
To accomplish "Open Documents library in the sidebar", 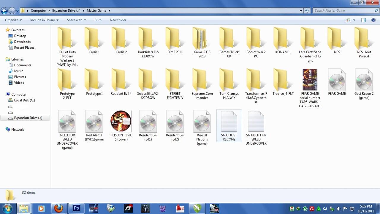I will click(23, 65).
